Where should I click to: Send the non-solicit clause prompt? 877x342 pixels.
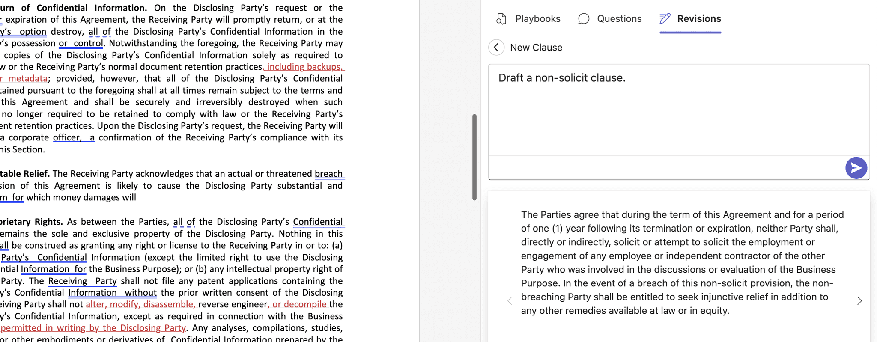point(856,168)
